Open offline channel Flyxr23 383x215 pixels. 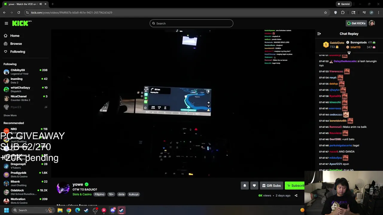click(x=25, y=107)
